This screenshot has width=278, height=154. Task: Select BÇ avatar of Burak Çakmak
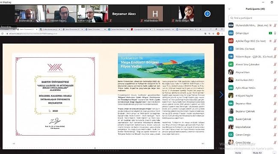click(x=231, y=119)
